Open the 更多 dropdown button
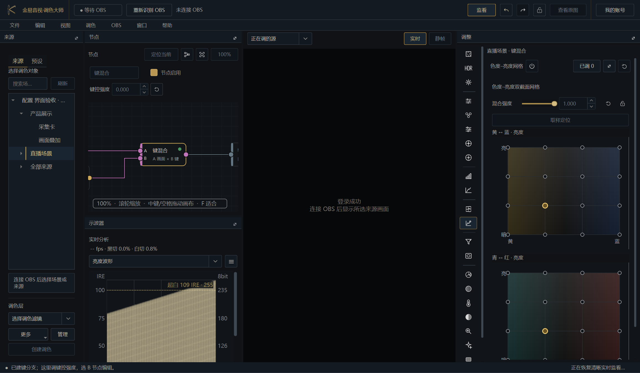This screenshot has width=640, height=373. click(28, 335)
